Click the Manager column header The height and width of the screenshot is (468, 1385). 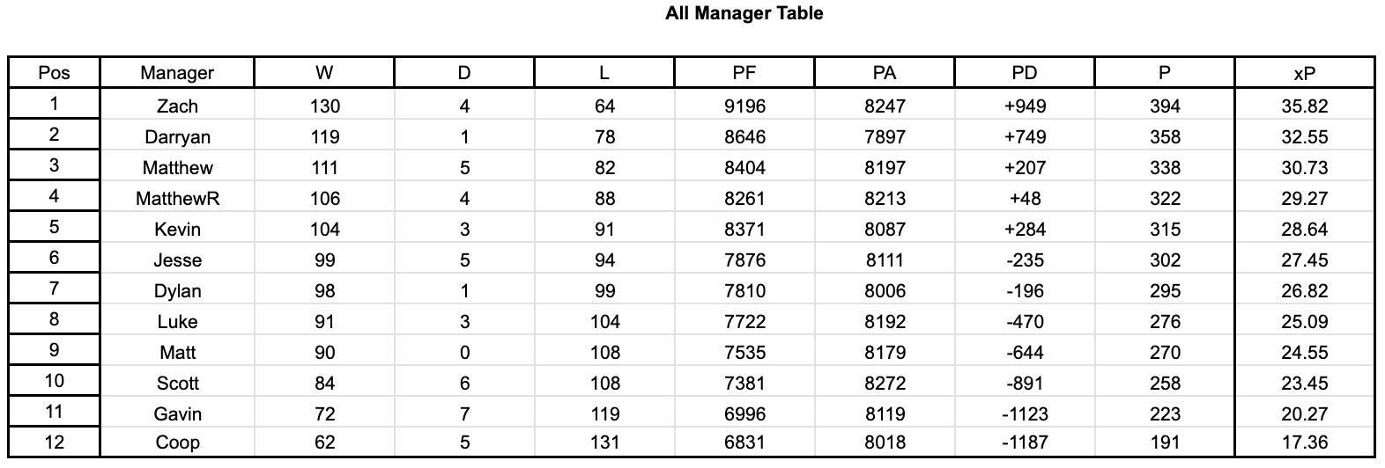point(177,74)
